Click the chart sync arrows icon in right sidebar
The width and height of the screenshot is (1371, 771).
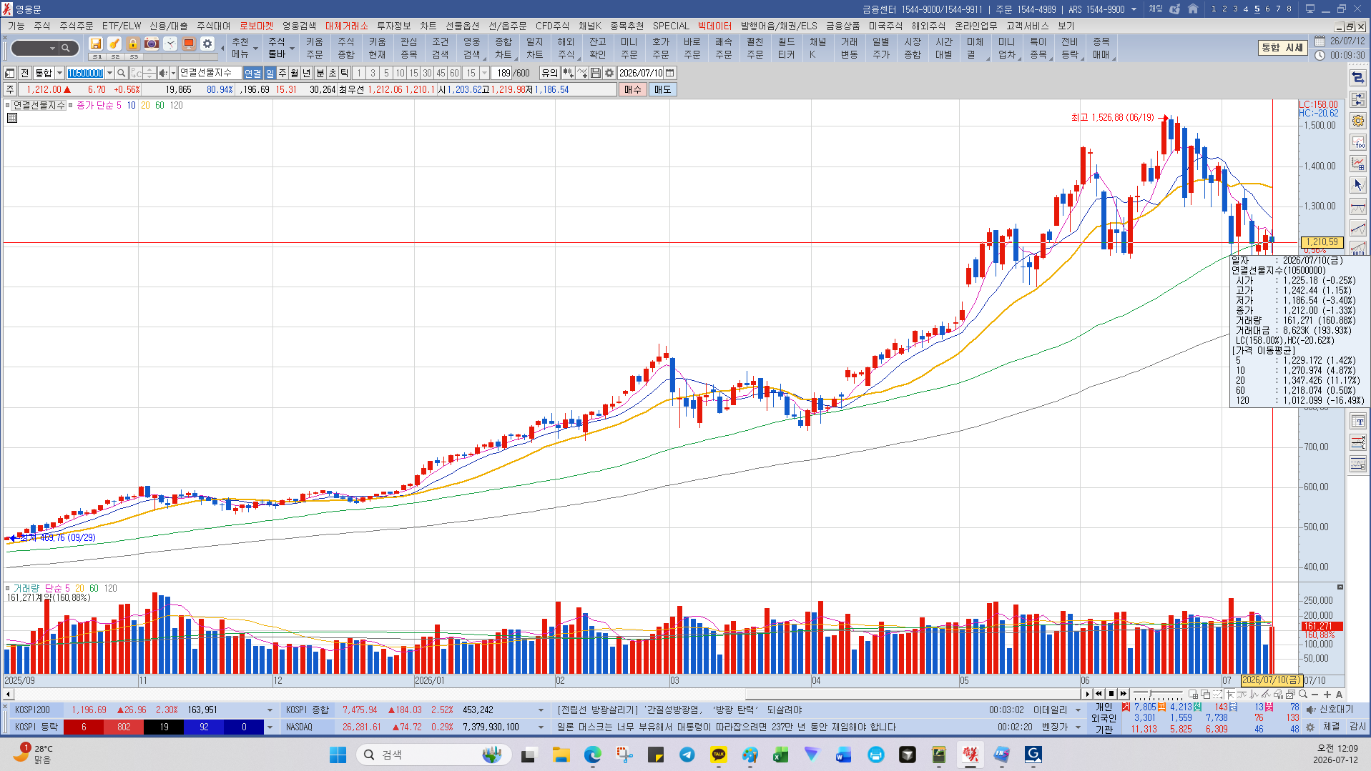[x=1357, y=78]
